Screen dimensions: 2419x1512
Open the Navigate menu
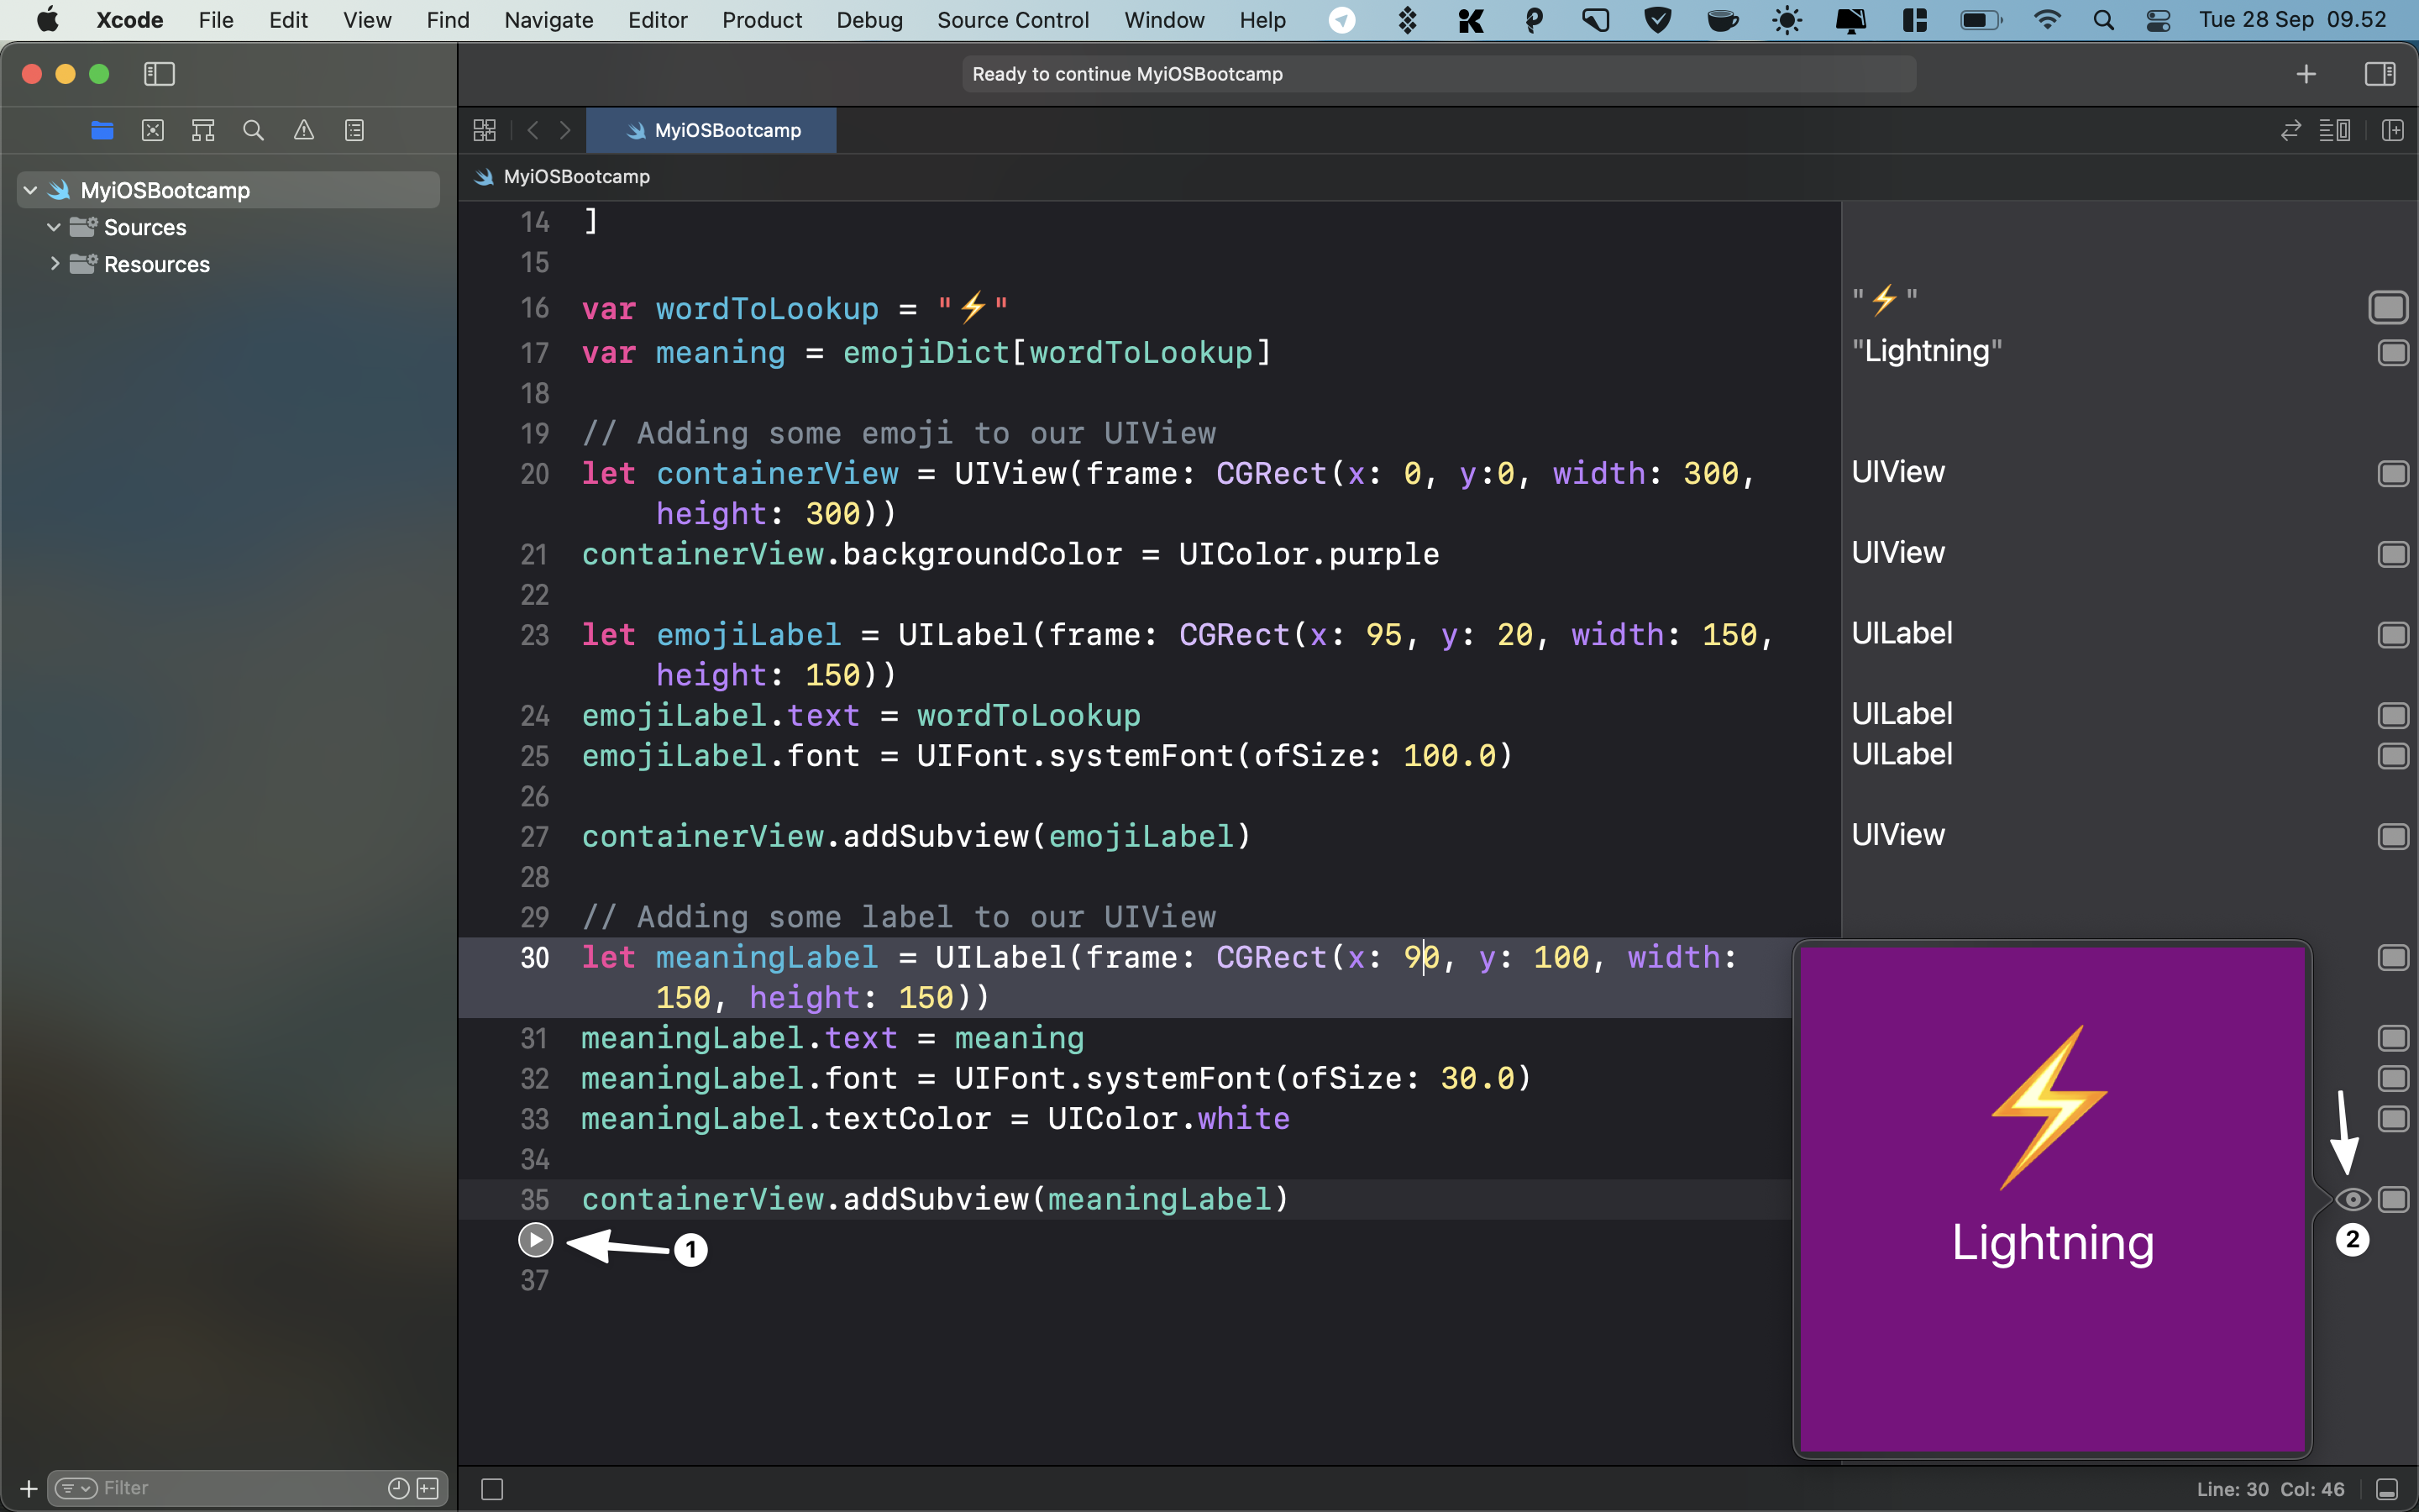548,20
